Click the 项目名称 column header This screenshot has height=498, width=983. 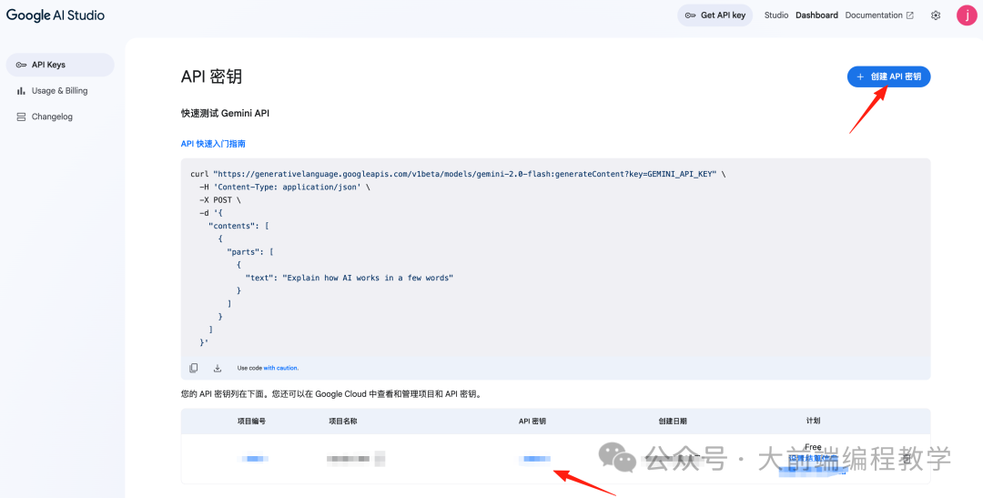(x=343, y=422)
